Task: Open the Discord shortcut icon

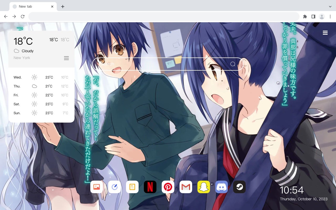Action: pyautogui.click(x=222, y=187)
